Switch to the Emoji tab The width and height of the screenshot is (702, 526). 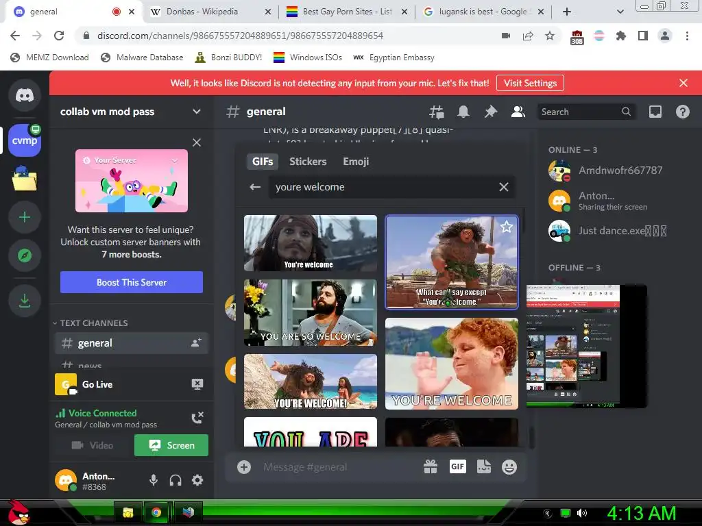pyautogui.click(x=356, y=162)
